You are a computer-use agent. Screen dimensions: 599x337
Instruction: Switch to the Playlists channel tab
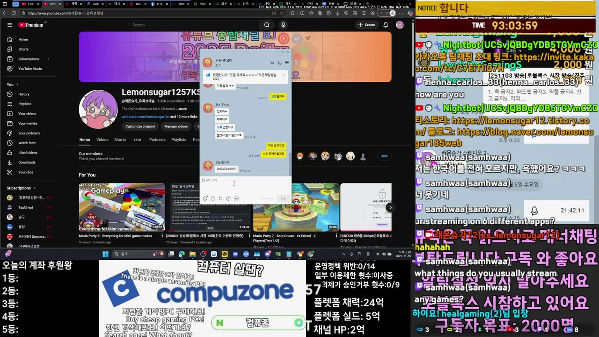click(x=179, y=139)
